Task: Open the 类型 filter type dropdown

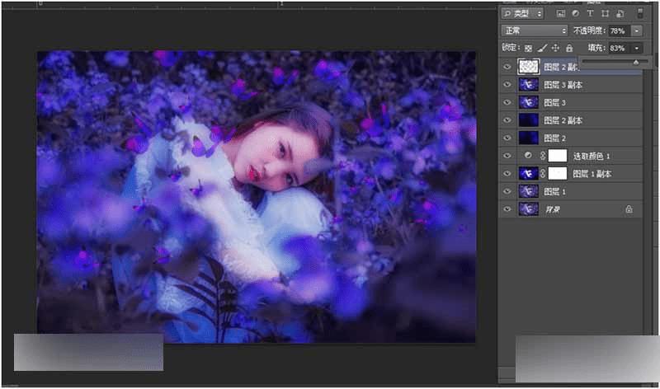Action: point(522,13)
